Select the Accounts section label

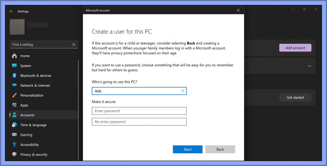tap(27, 115)
